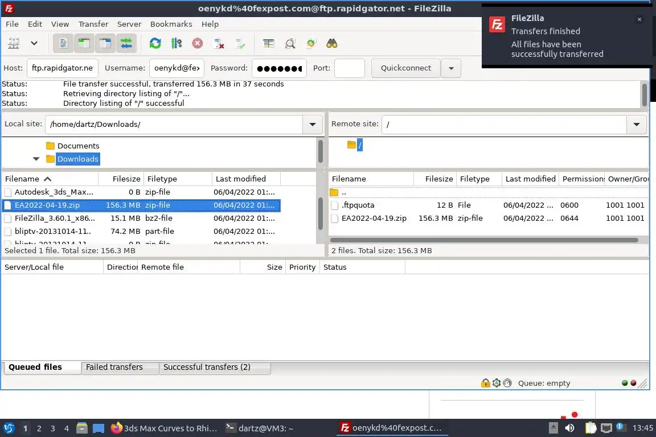
Task: Refresh the file and folder lists
Action: [x=155, y=43]
